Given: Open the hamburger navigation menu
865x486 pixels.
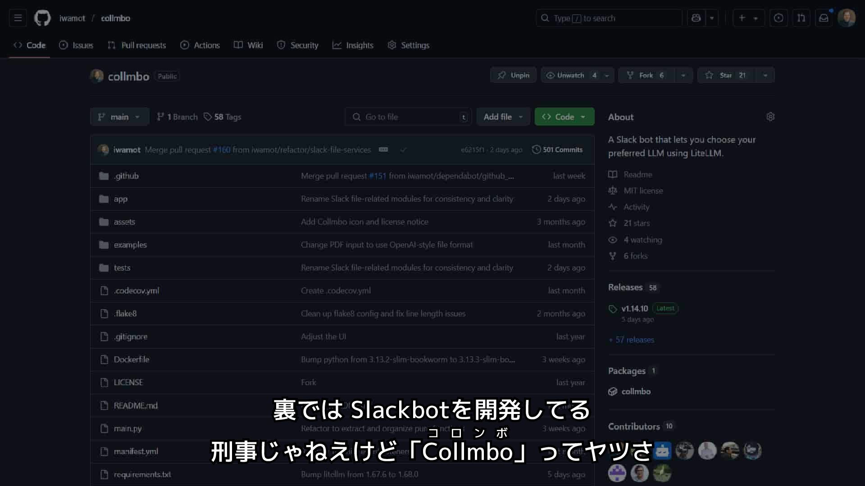Looking at the screenshot, I should 18,18.
